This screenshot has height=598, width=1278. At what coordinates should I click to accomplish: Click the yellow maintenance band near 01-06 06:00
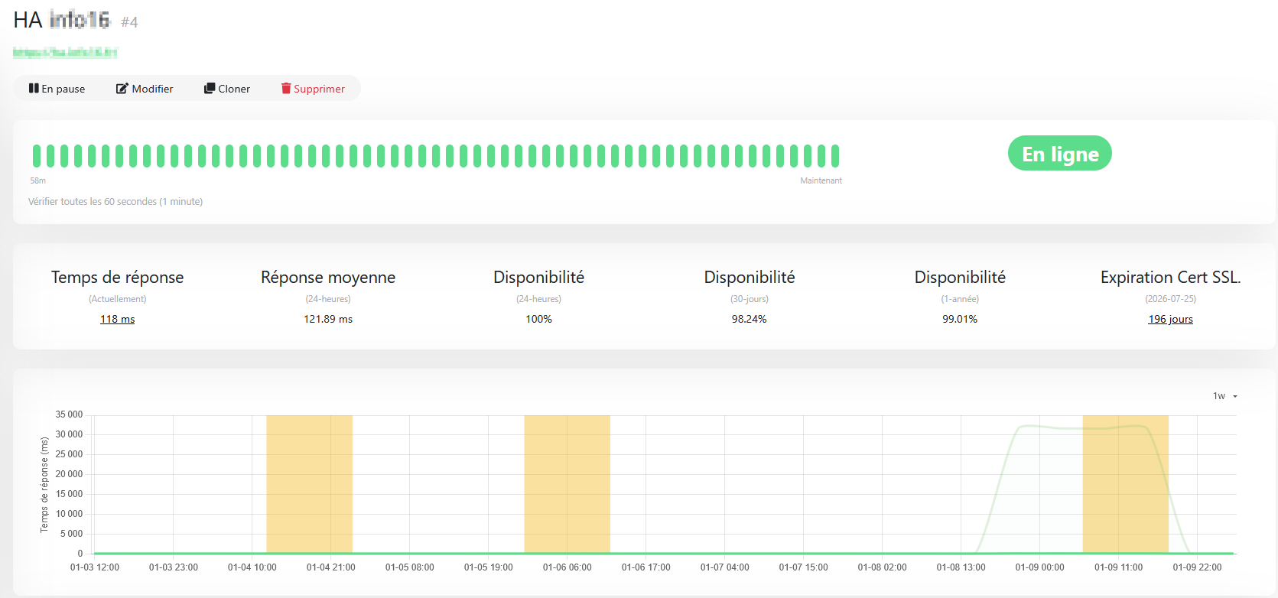(567, 483)
